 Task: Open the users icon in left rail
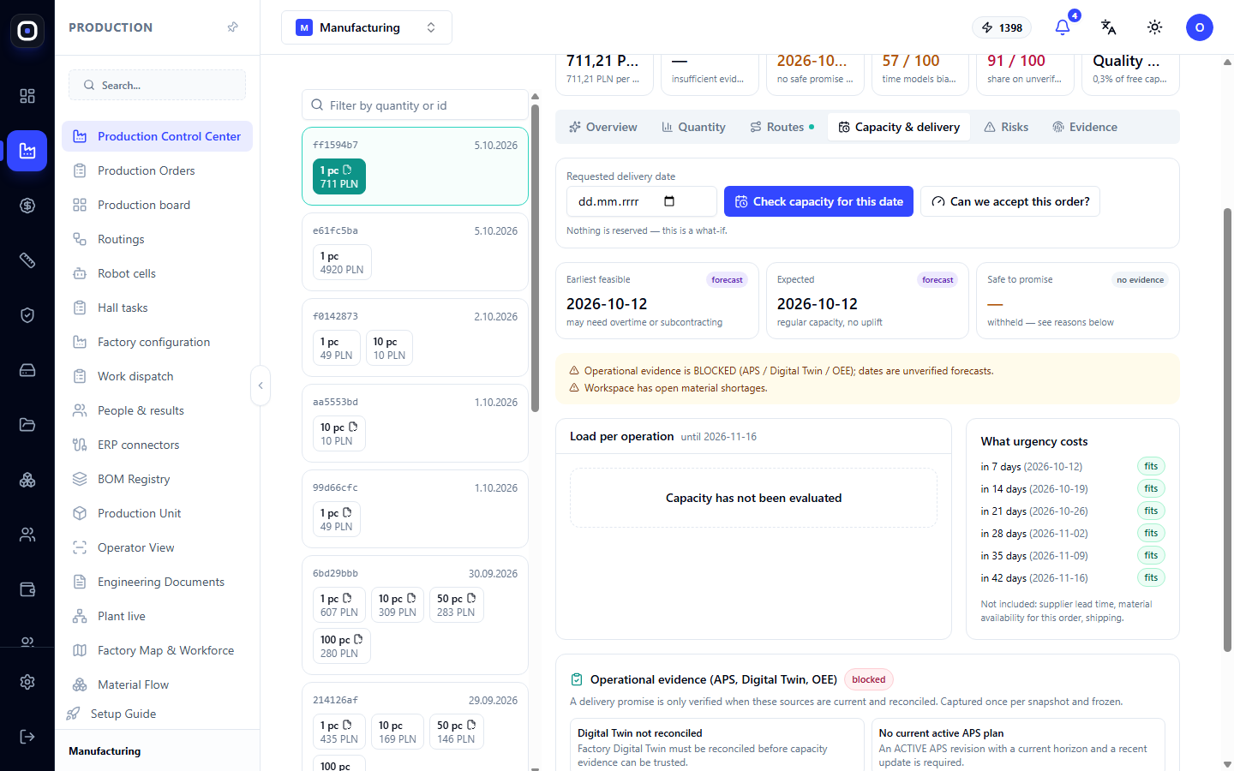click(x=27, y=535)
